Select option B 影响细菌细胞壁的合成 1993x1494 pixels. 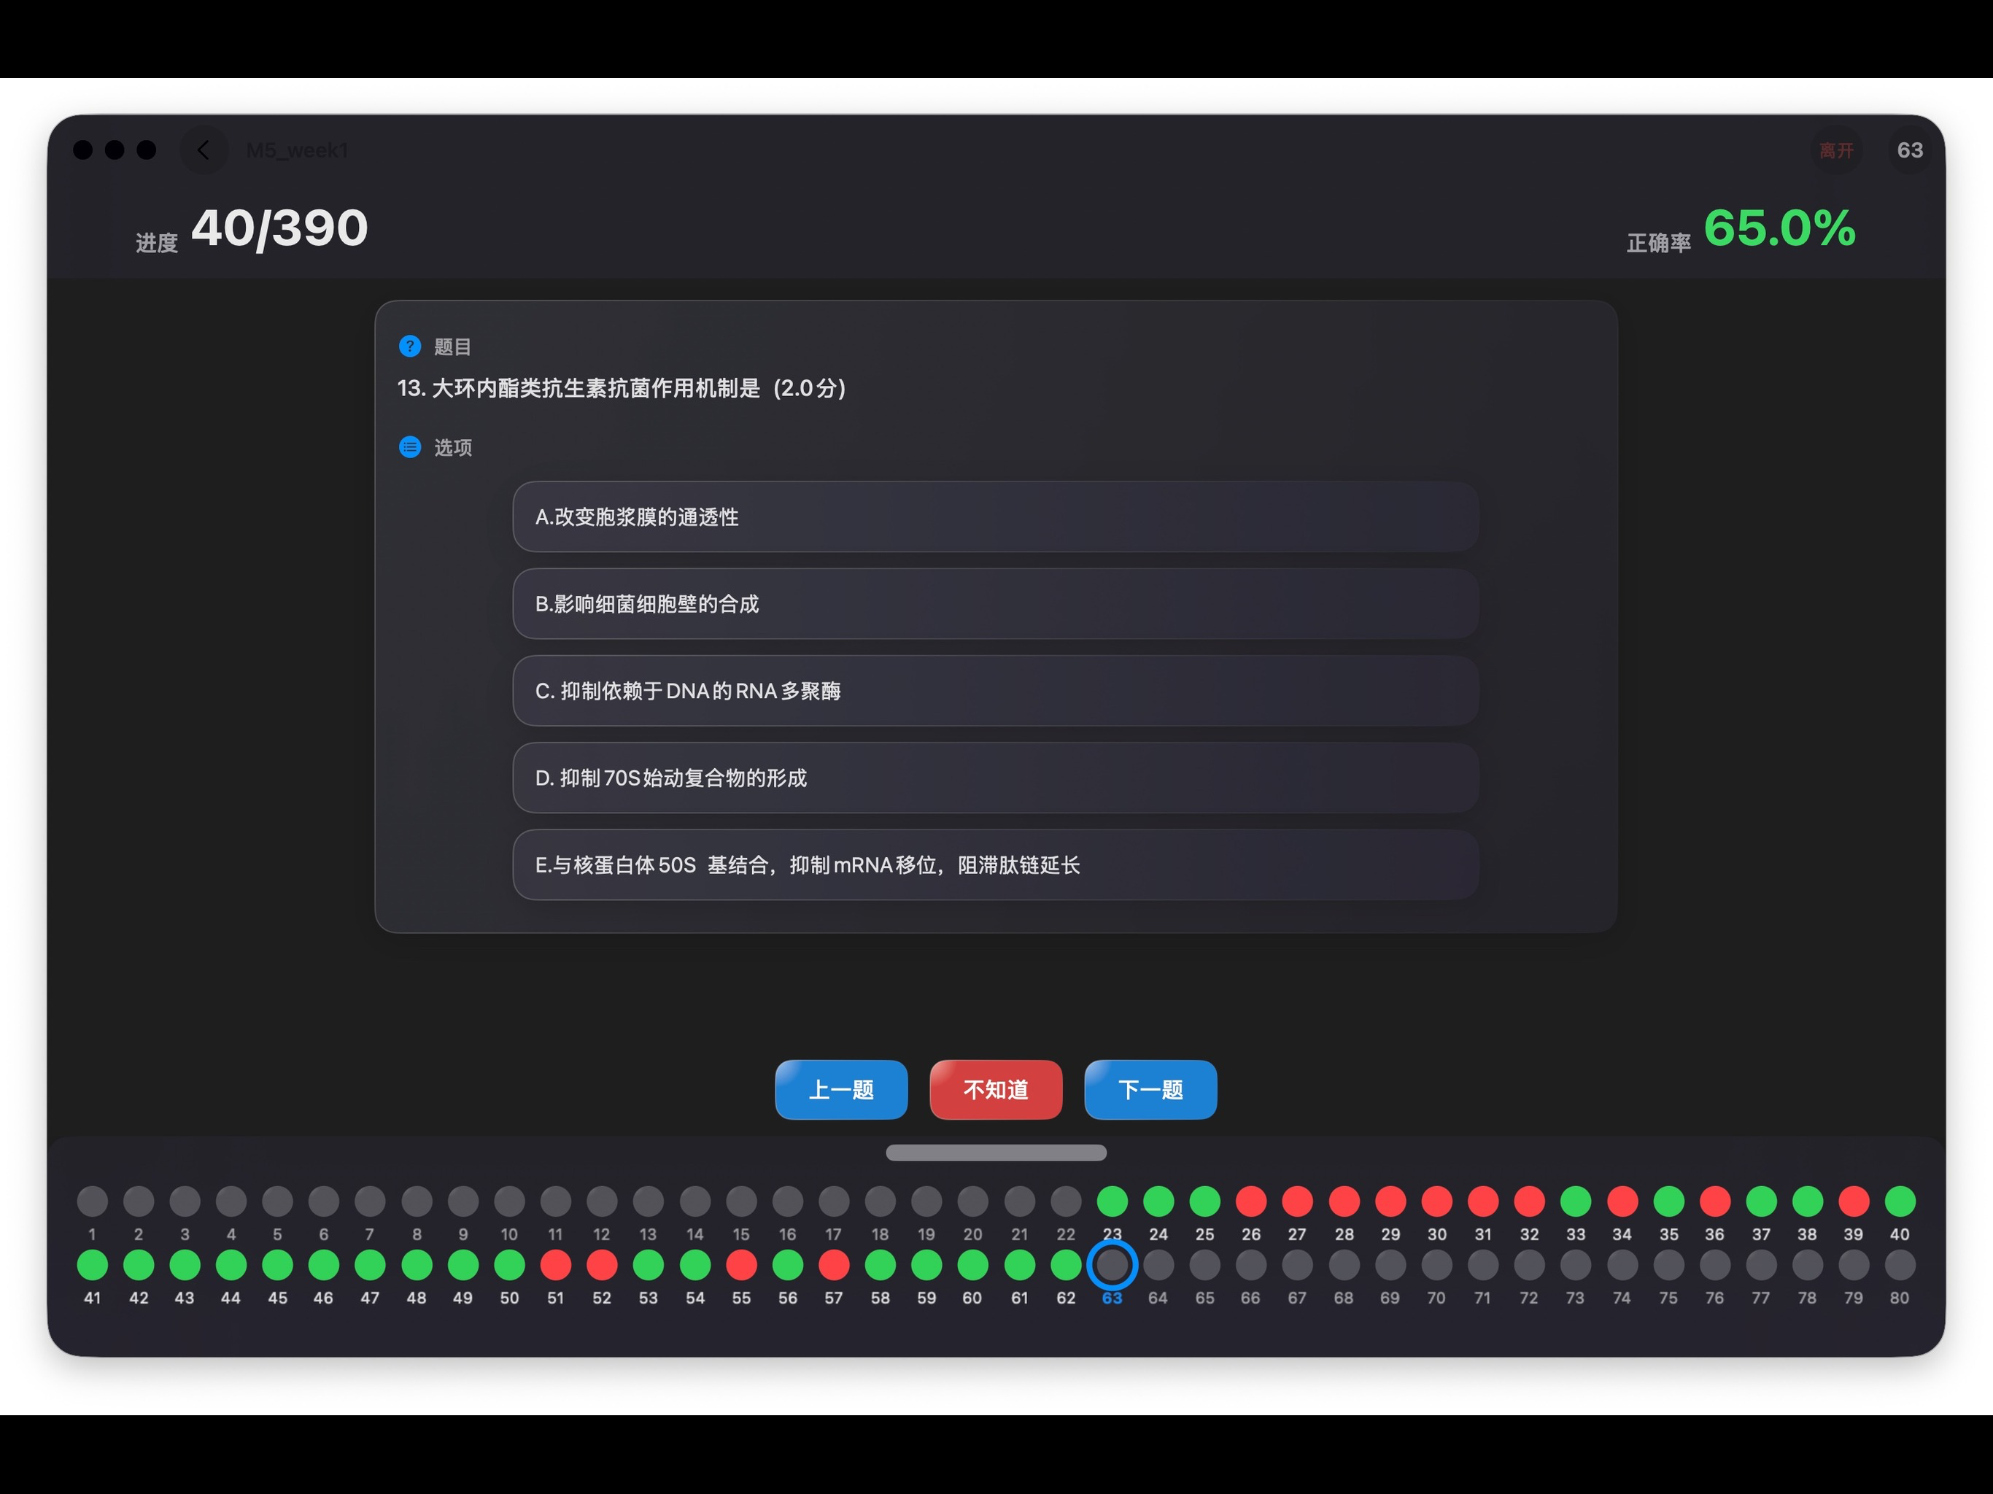click(x=996, y=604)
